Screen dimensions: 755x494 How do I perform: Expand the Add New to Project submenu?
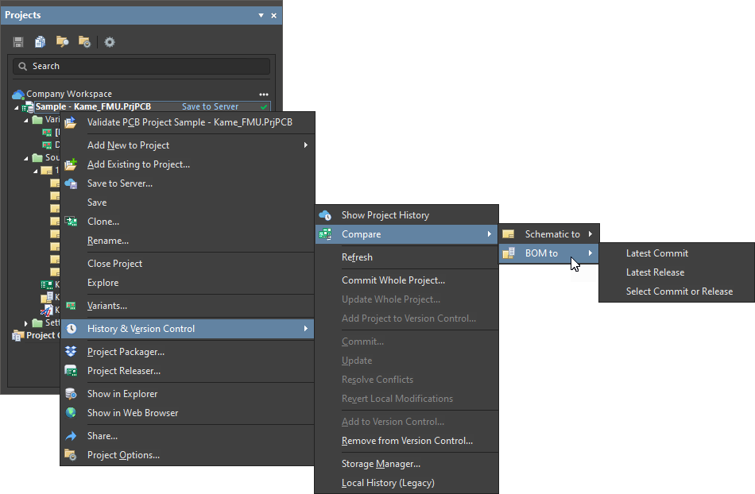(306, 145)
